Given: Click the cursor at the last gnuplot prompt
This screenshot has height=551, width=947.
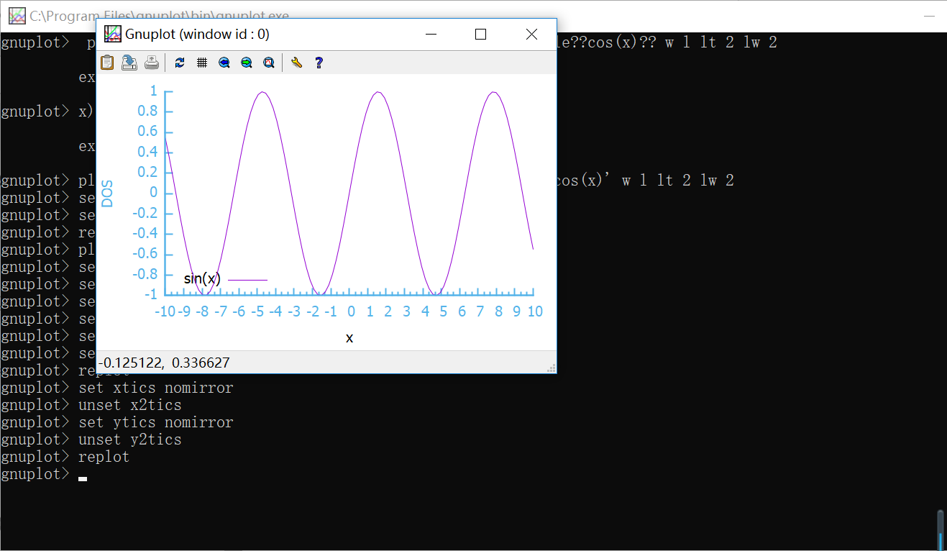Looking at the screenshot, I should (x=83, y=478).
